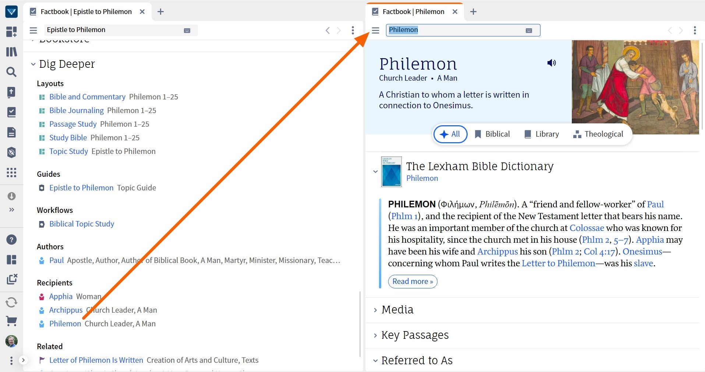Open the Search magnifier in the sidebar
705x372 pixels.
11,72
